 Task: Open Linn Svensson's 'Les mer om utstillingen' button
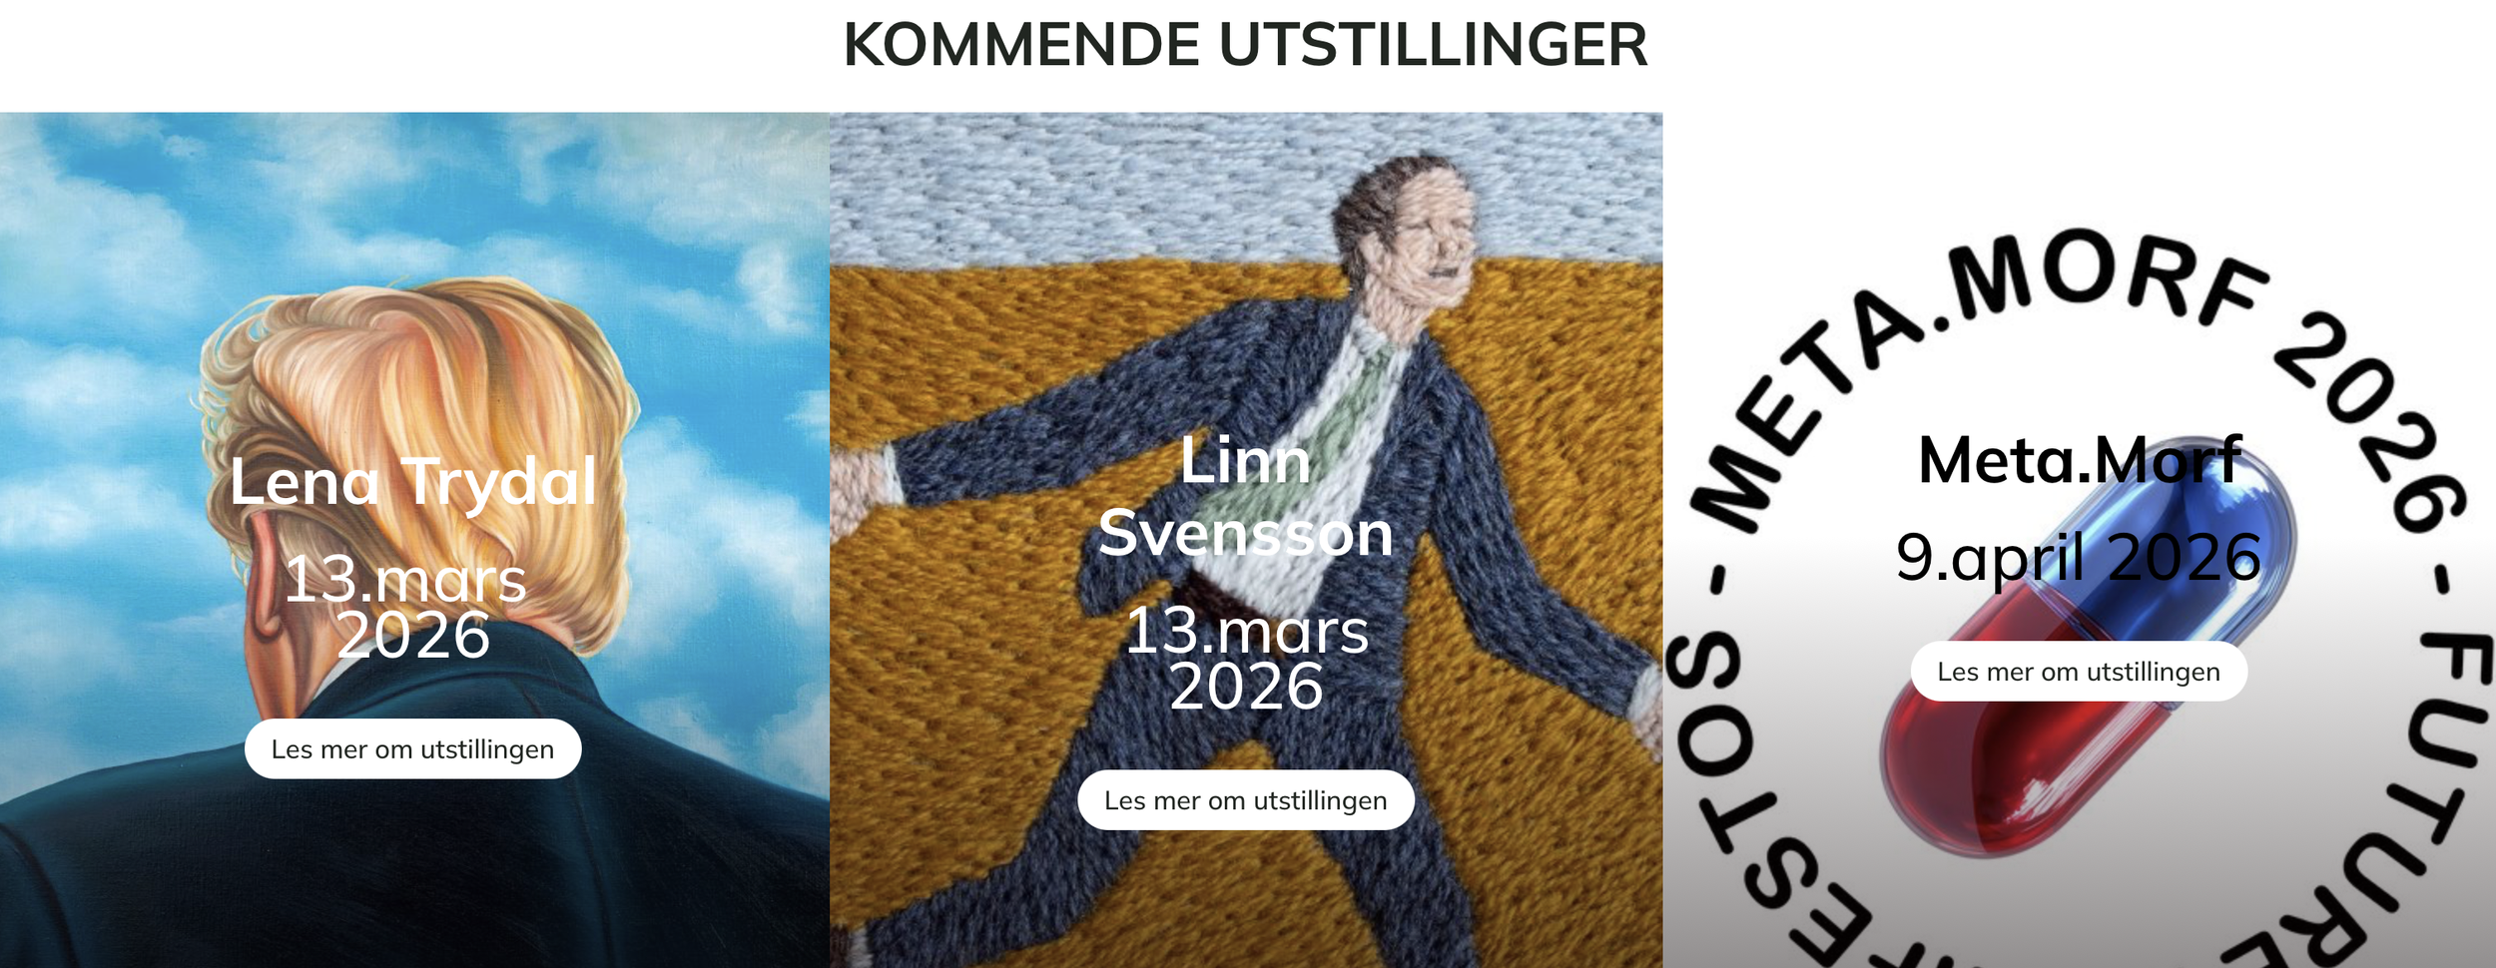click(x=1245, y=799)
